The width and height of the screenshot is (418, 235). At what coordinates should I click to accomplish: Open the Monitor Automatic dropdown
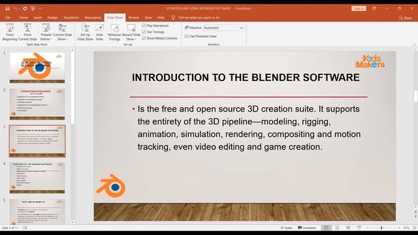pos(241,27)
